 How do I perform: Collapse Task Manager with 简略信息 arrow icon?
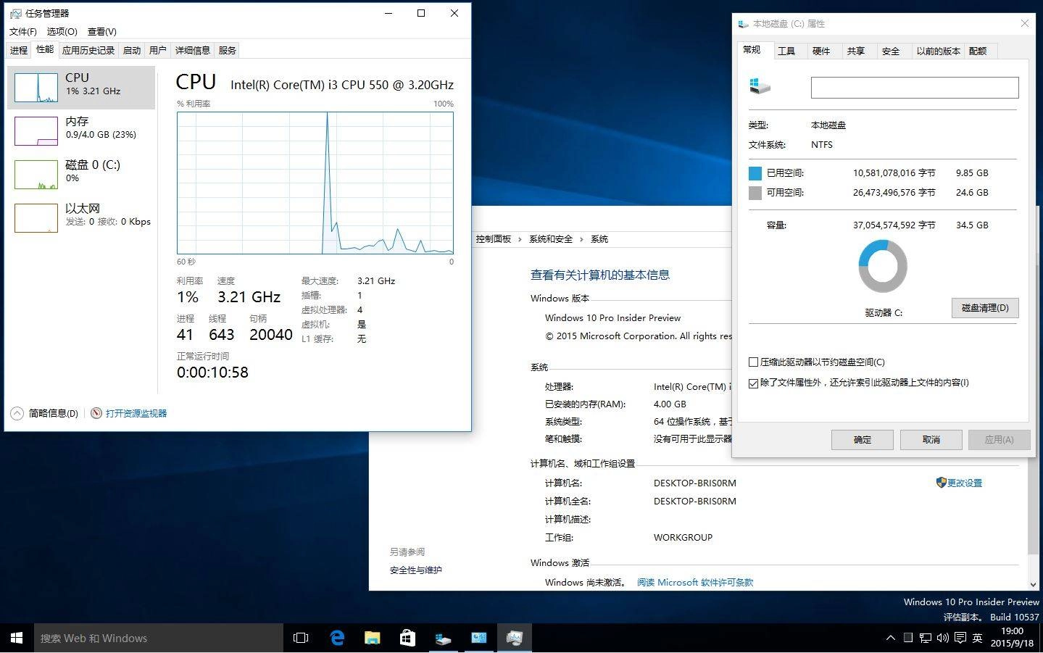[17, 413]
